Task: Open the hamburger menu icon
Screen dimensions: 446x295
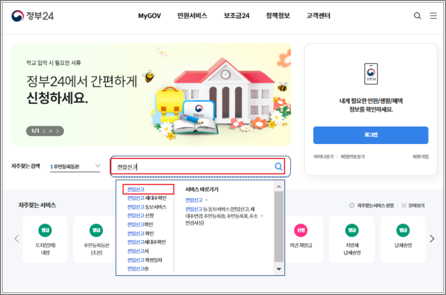Action: [433, 16]
